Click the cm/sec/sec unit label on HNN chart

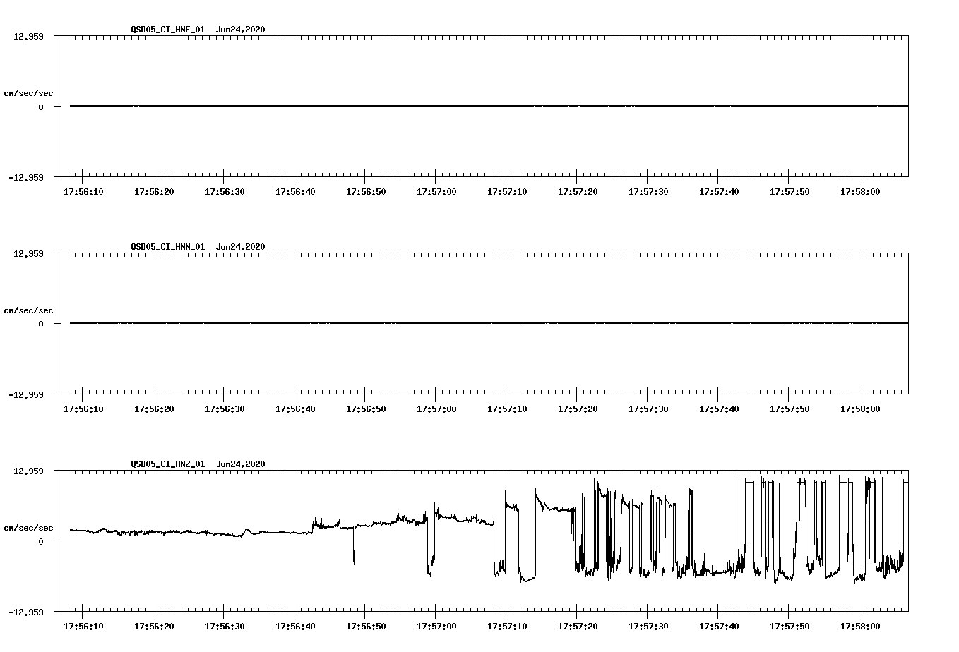[x=28, y=310]
